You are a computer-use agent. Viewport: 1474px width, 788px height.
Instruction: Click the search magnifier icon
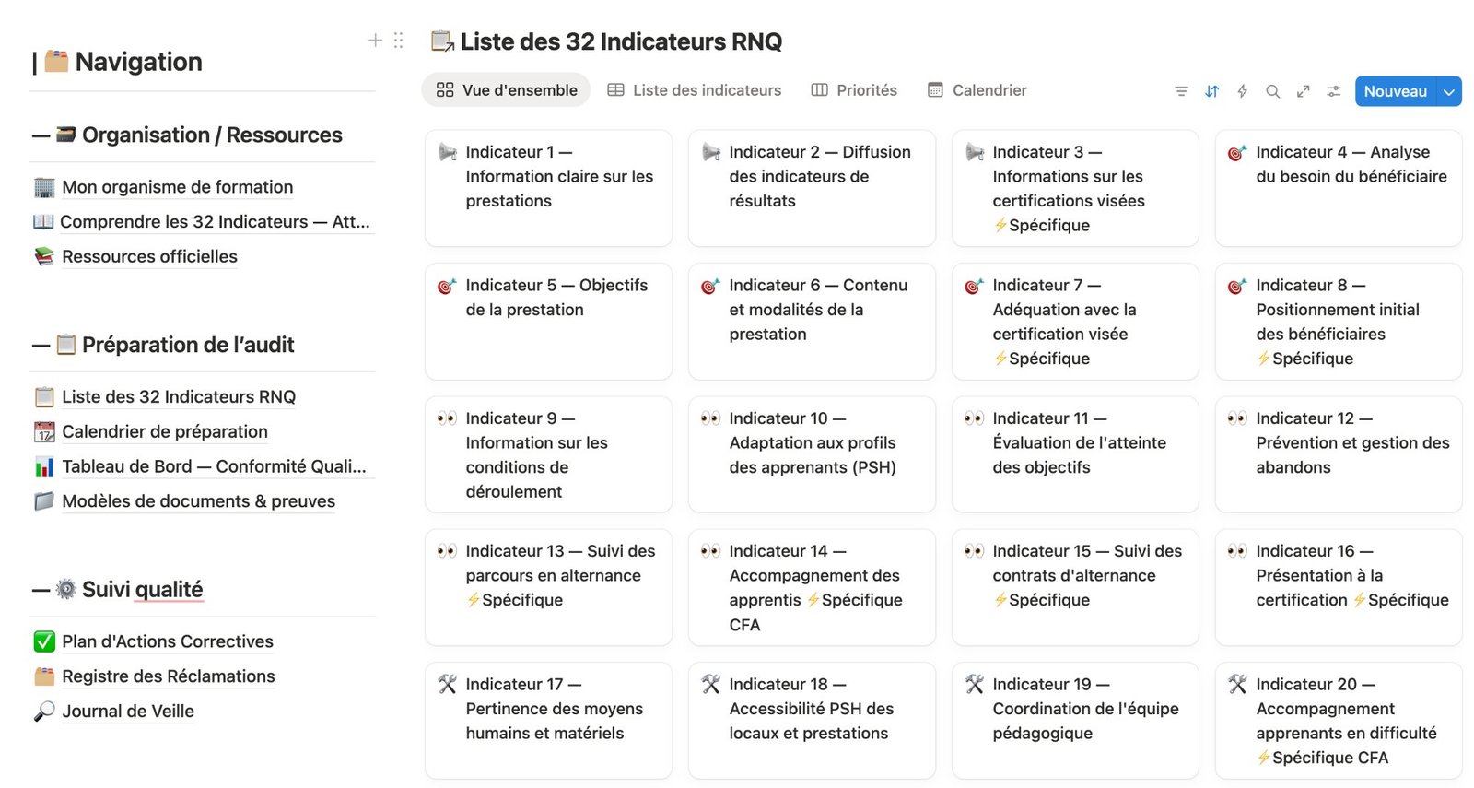(x=1272, y=91)
